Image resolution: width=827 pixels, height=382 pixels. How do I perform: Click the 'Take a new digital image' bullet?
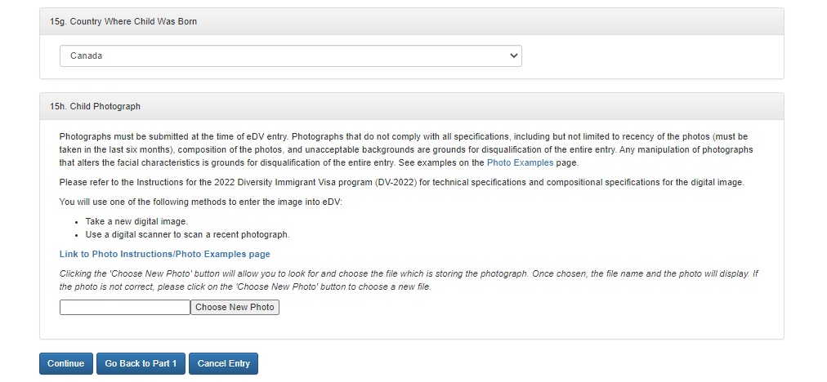(x=136, y=221)
